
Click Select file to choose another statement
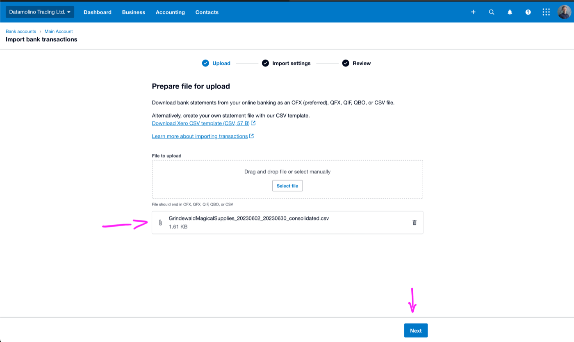tap(287, 185)
